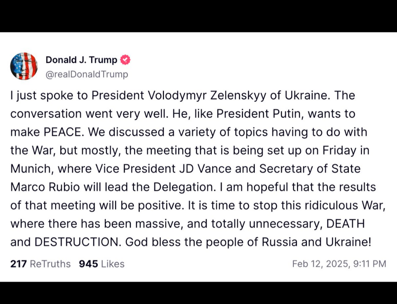Screen dimensions: 397x304
Task: Open the @realDonaldTrump handle link
Action: pyautogui.click(x=87, y=74)
